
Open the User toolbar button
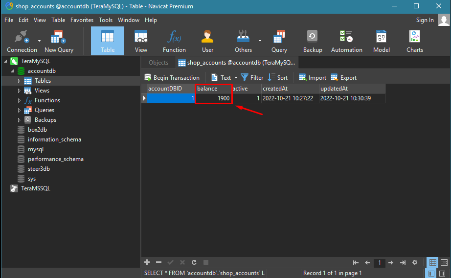click(207, 41)
